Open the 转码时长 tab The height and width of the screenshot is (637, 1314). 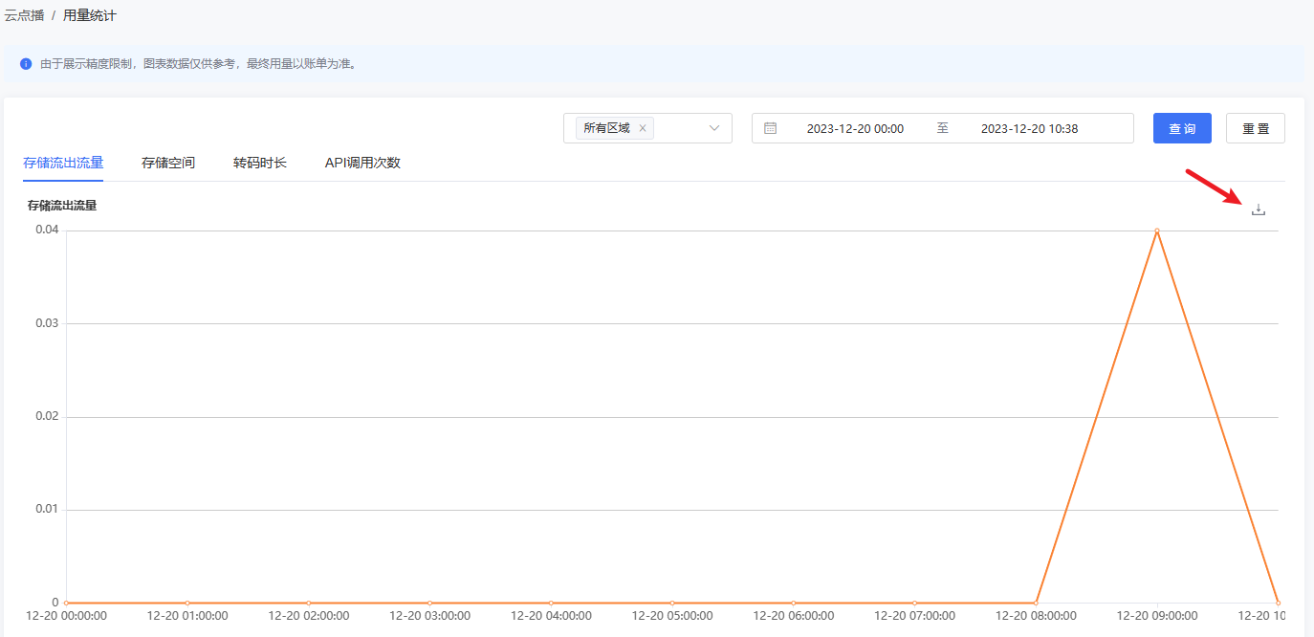(x=260, y=163)
